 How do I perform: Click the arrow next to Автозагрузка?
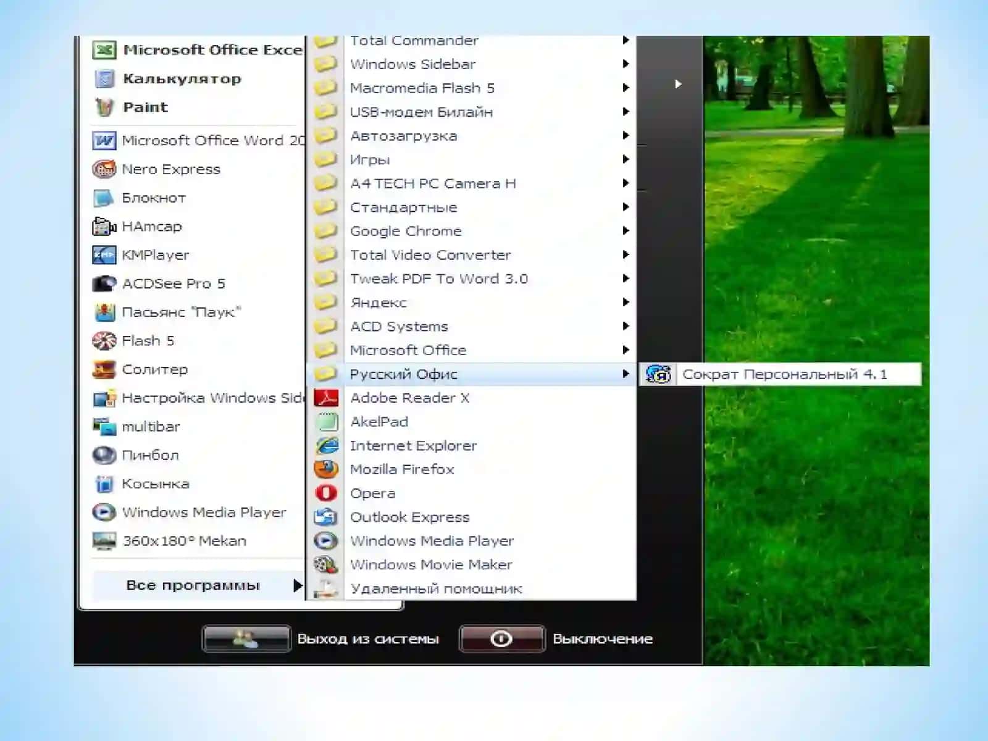click(626, 135)
